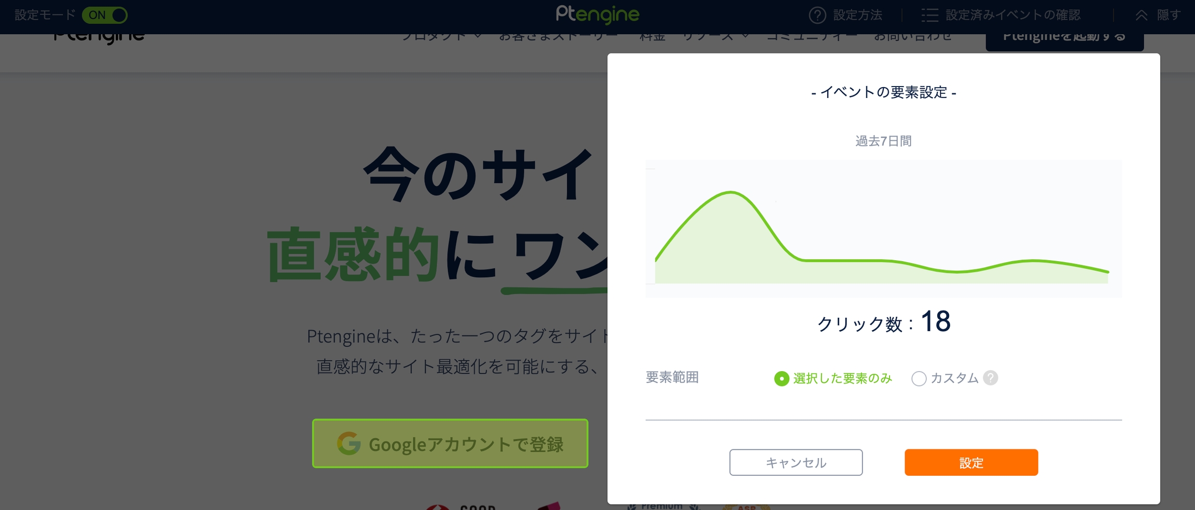Open the お客さまストーリー menu item
Screen dimensions: 1195x510
558,38
